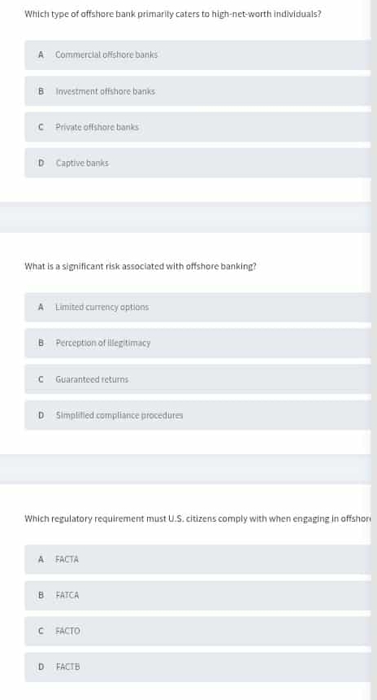Screen dimensions: 377x700
Task: Click letter A beside Commercial offshore banks
Action: 41,55
